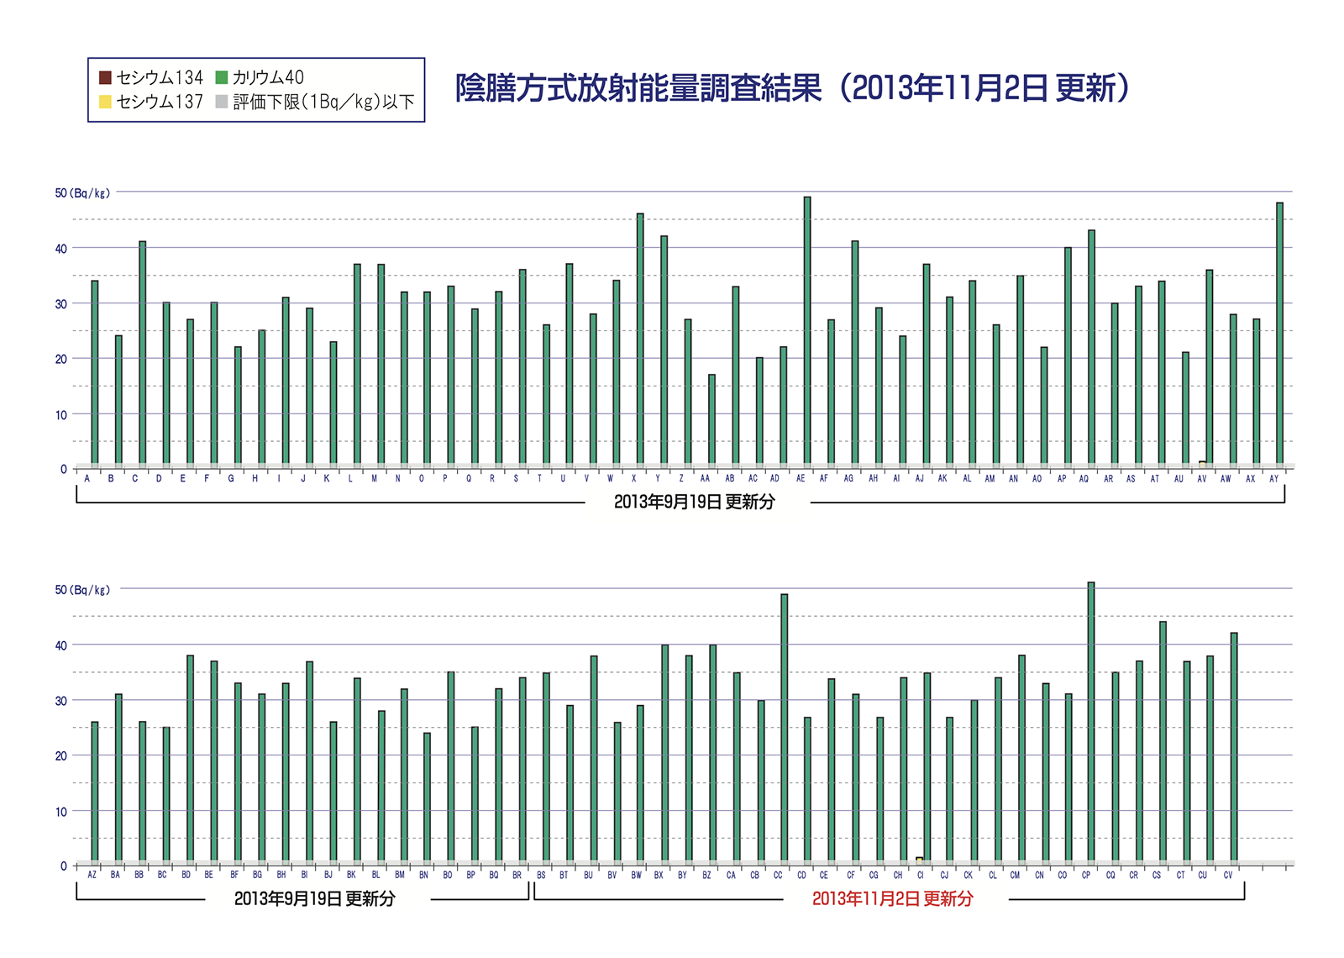Click the 50 (Bq/kg) axis label of lower chart

(x=82, y=590)
